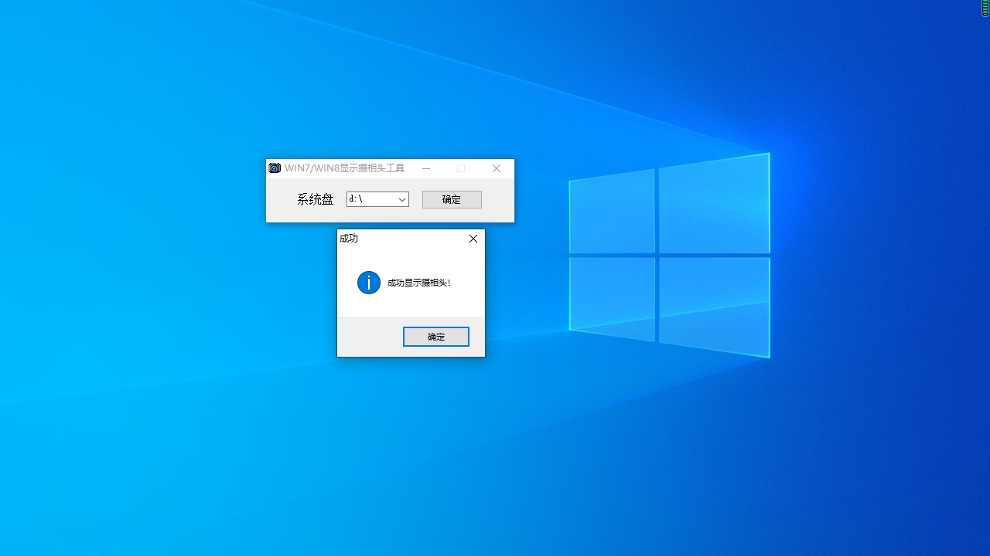Click the 成功 dialog title text
The width and height of the screenshot is (990, 556).
click(349, 239)
